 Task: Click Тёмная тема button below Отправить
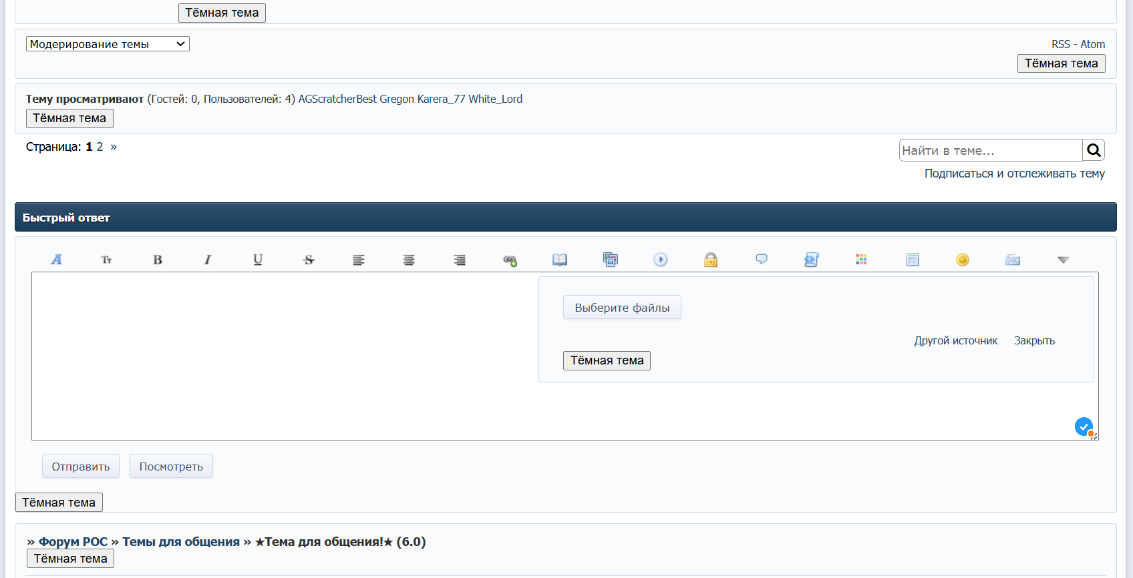click(59, 503)
